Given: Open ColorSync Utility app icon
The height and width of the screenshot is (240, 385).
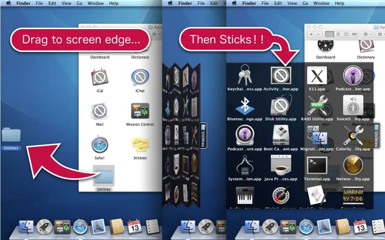Looking at the screenshot, I should pyautogui.click(x=353, y=135).
